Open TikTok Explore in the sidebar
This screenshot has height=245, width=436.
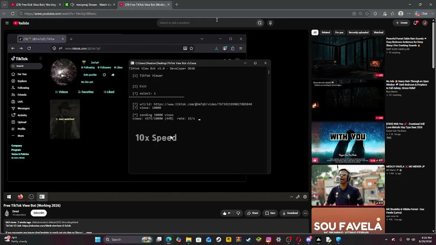19,81
